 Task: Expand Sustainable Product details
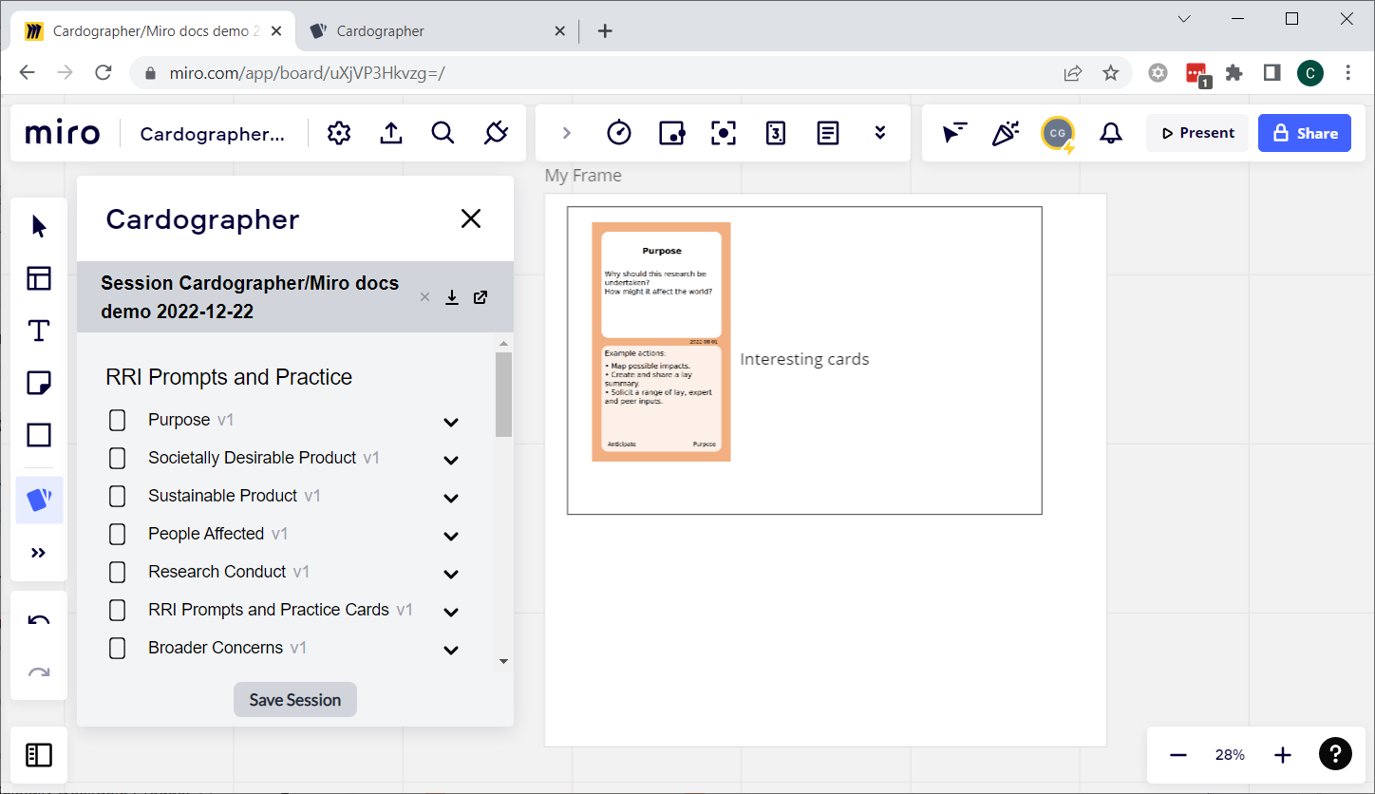pyautogui.click(x=451, y=498)
